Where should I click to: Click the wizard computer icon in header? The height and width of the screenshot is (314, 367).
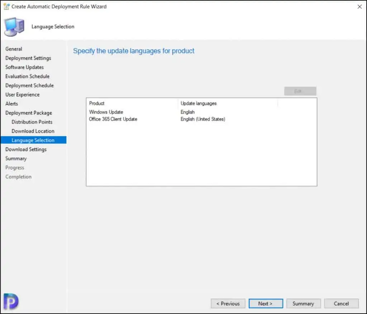click(14, 26)
